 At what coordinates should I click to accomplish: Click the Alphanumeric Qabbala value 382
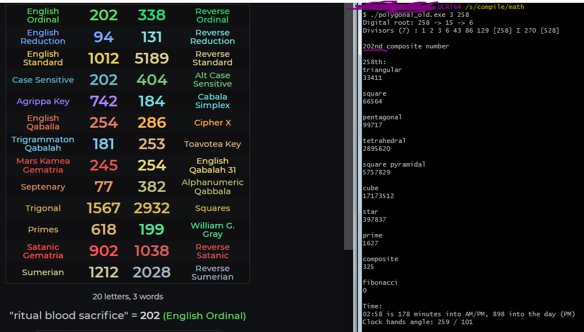tap(151, 187)
